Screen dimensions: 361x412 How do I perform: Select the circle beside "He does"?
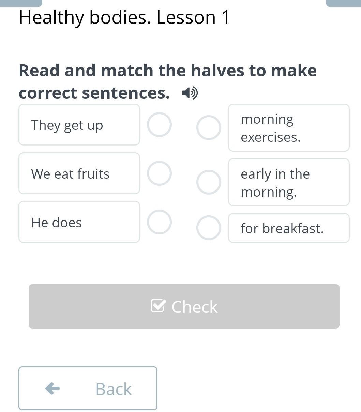point(159,222)
